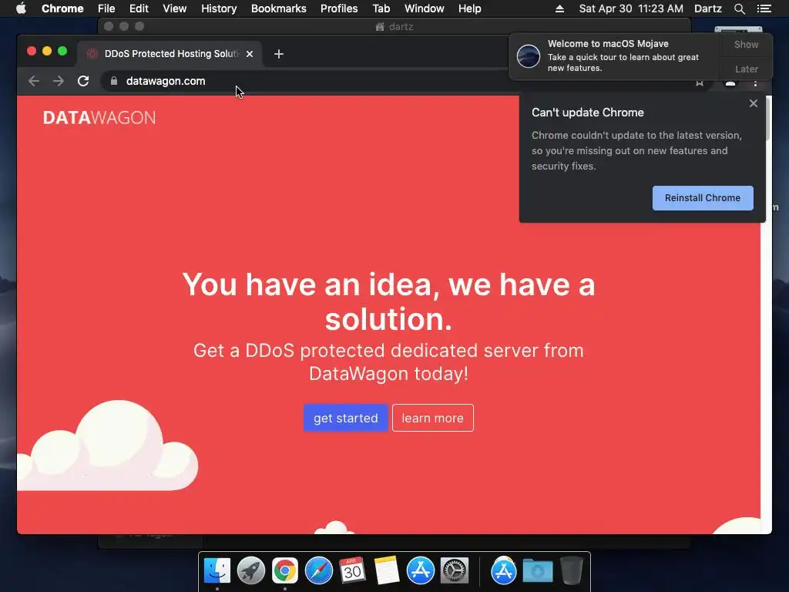Open the History menu

tap(219, 8)
